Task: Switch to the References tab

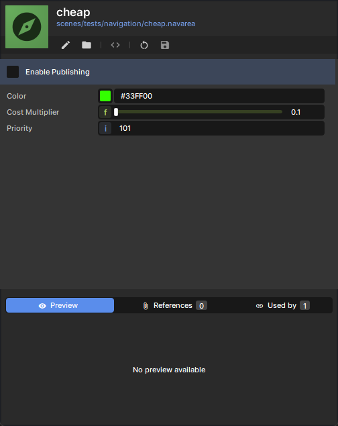Action: [175, 305]
